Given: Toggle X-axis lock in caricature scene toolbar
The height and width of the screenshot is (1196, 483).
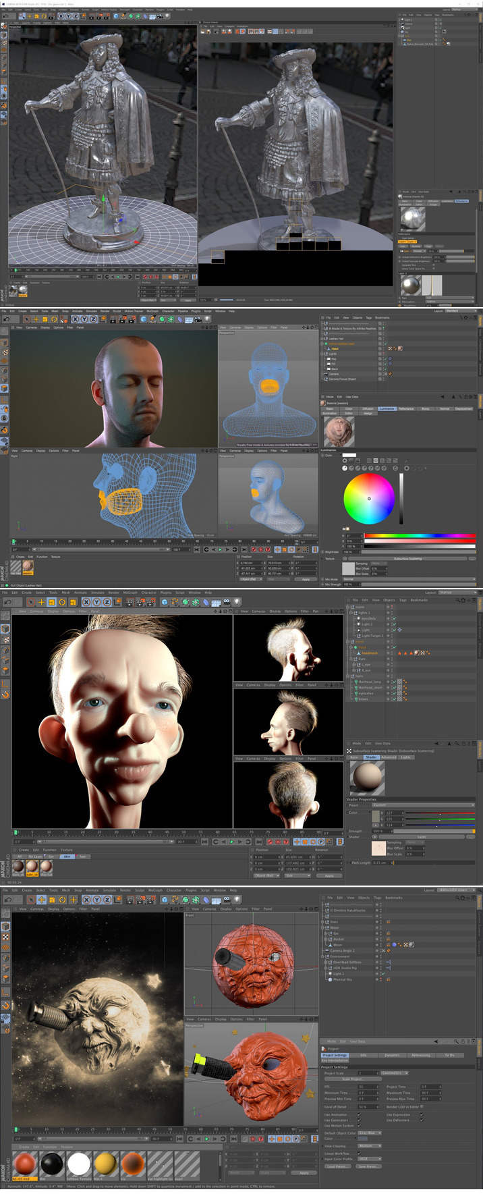Looking at the screenshot, I should [x=86, y=601].
